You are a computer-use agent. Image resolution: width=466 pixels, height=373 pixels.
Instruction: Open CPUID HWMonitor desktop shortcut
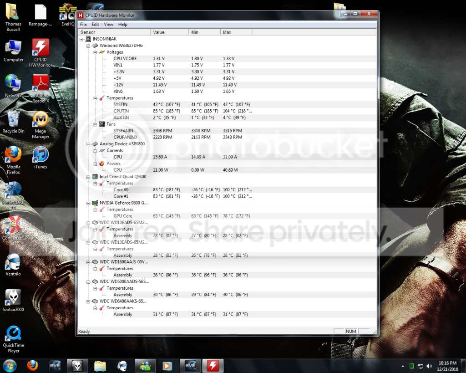[x=41, y=53]
